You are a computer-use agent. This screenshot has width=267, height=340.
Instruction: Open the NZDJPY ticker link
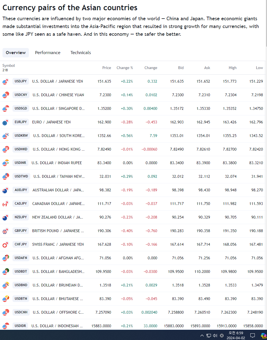click(21, 217)
